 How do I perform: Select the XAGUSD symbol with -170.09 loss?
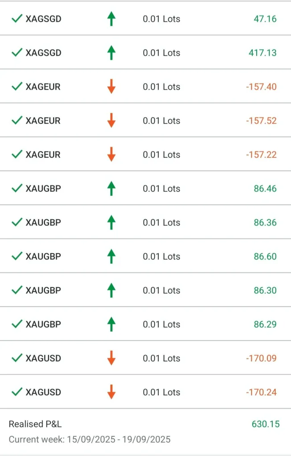coord(44,358)
